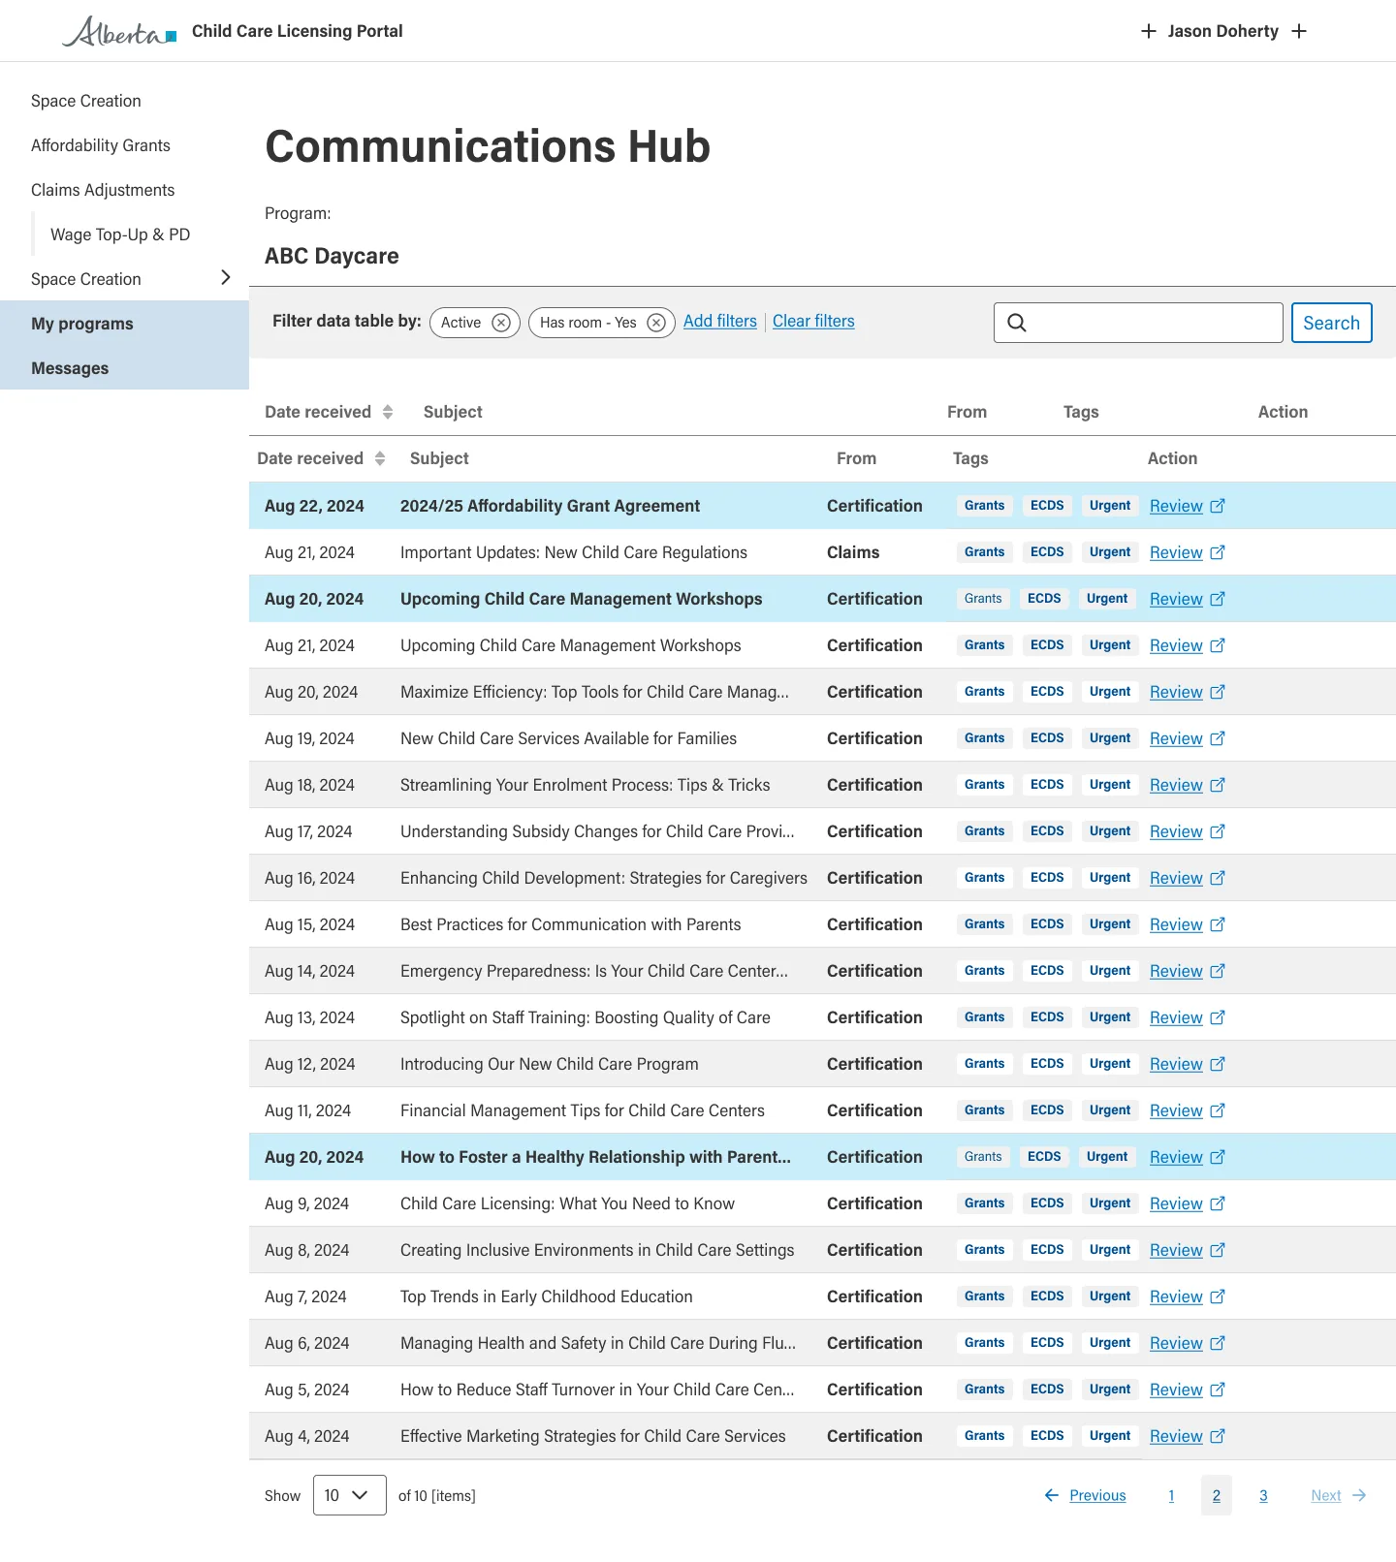
Task: Open external icon for Streamlining Enrolment row
Action: pos(1218,785)
